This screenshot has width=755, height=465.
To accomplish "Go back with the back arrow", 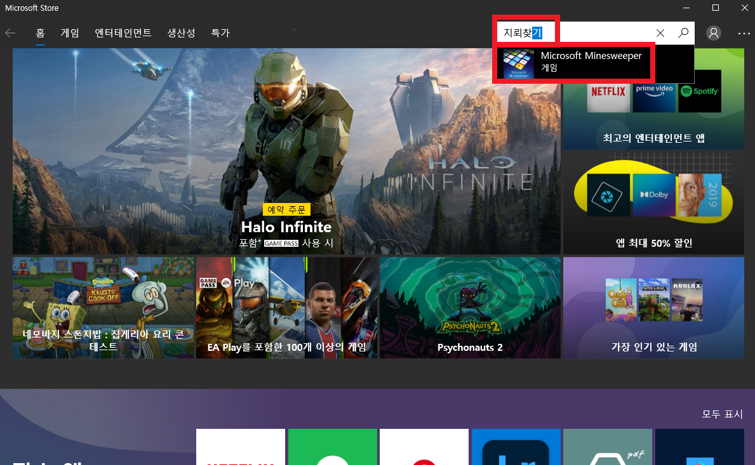I will click(x=10, y=33).
